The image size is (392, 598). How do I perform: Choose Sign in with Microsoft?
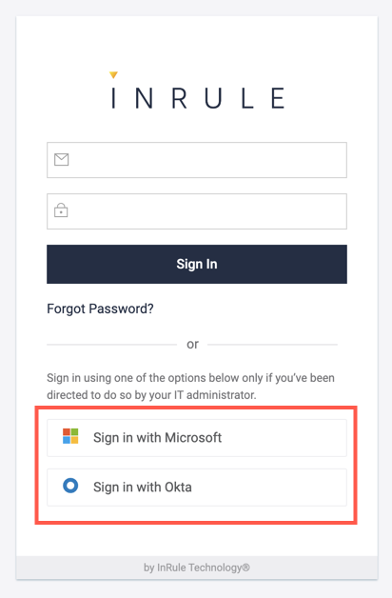[197, 438]
